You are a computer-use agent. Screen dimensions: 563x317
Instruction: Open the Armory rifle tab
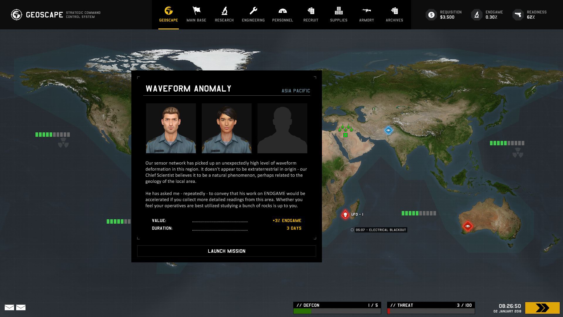pos(366,15)
